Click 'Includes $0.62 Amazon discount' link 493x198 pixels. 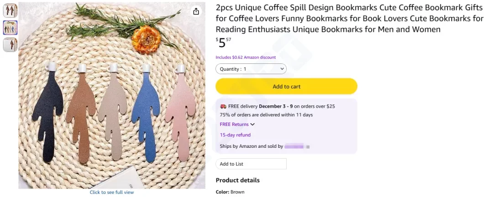[x=246, y=57]
